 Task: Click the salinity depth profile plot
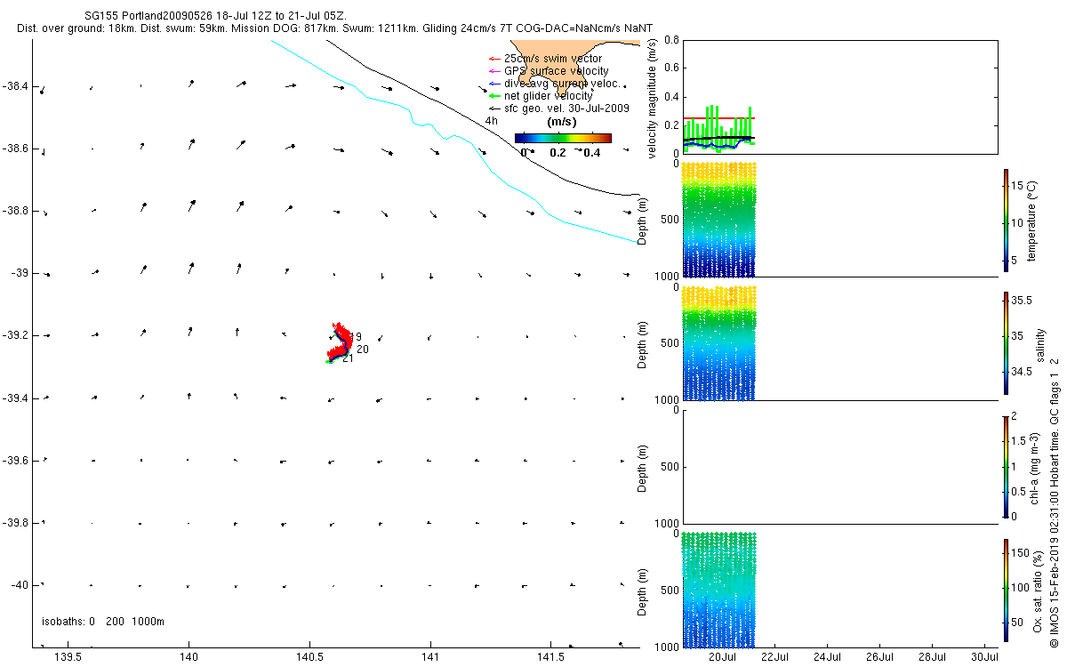tap(718, 343)
